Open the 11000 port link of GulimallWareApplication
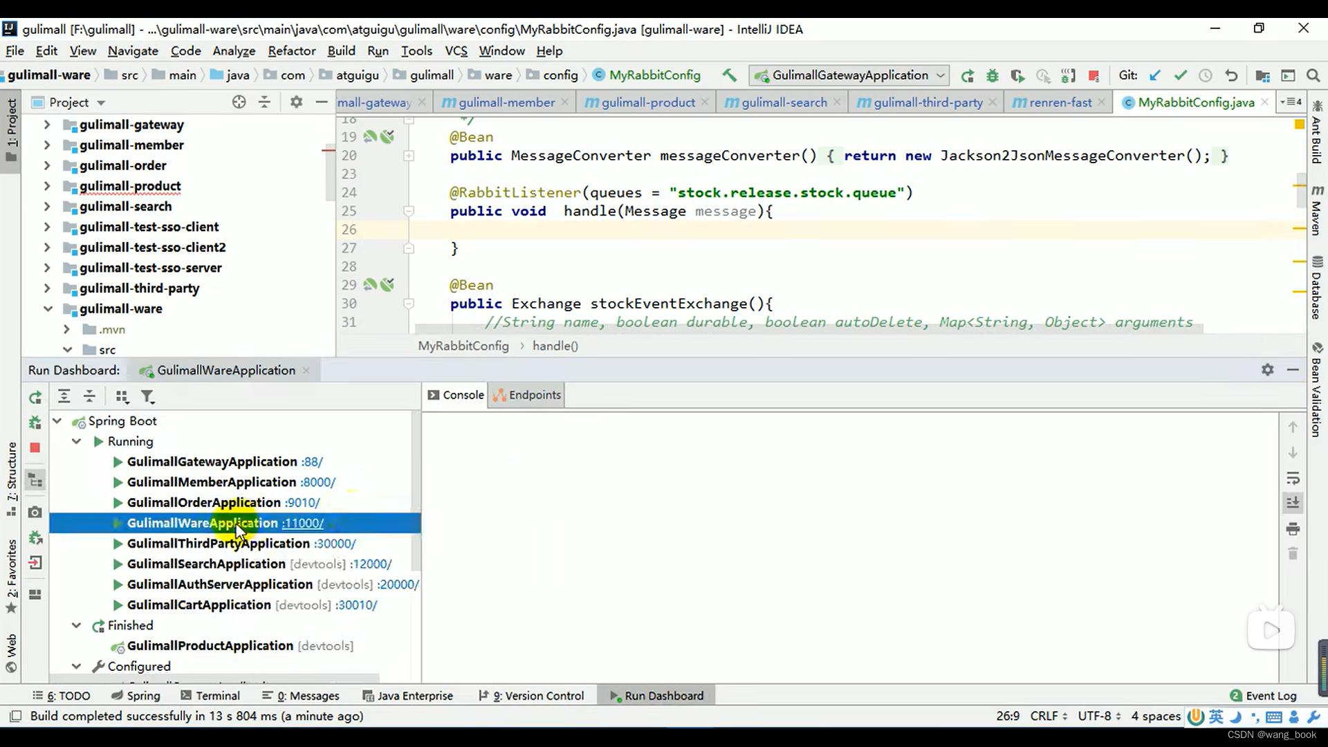The height and width of the screenshot is (747, 1328). tap(303, 524)
